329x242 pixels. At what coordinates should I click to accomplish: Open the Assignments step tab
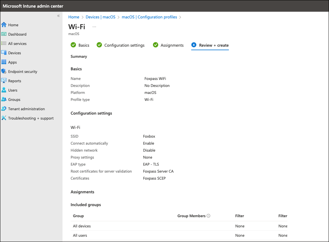click(168, 45)
